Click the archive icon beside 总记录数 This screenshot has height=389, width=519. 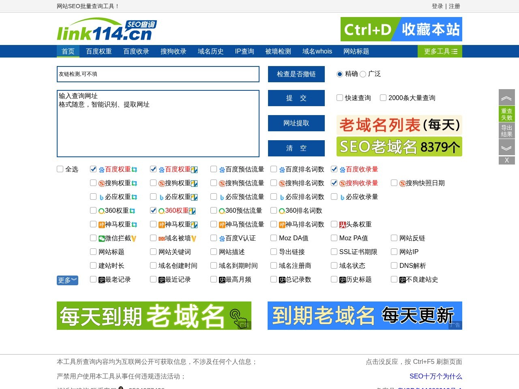[282, 280]
